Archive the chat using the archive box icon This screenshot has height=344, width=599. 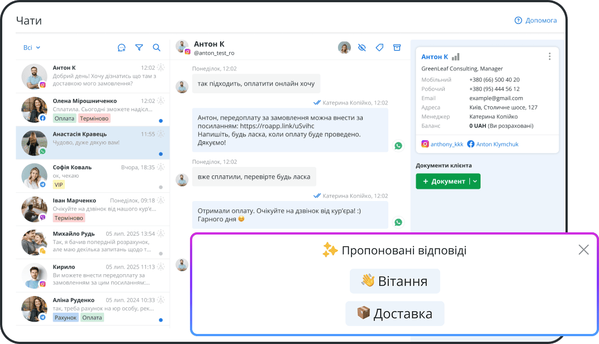click(397, 47)
